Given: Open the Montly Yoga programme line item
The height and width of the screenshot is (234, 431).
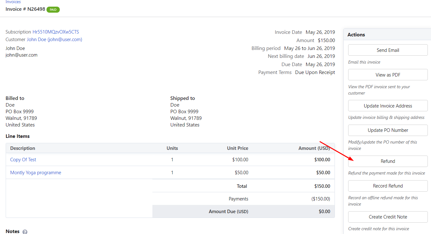Looking at the screenshot, I should click(36, 173).
